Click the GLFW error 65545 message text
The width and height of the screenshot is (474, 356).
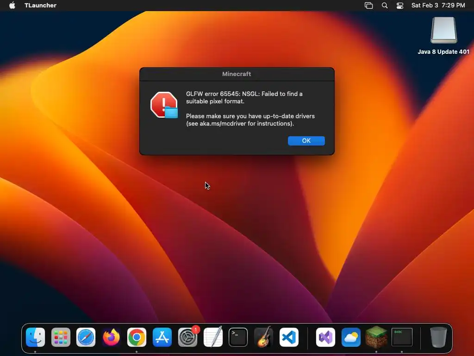click(244, 97)
